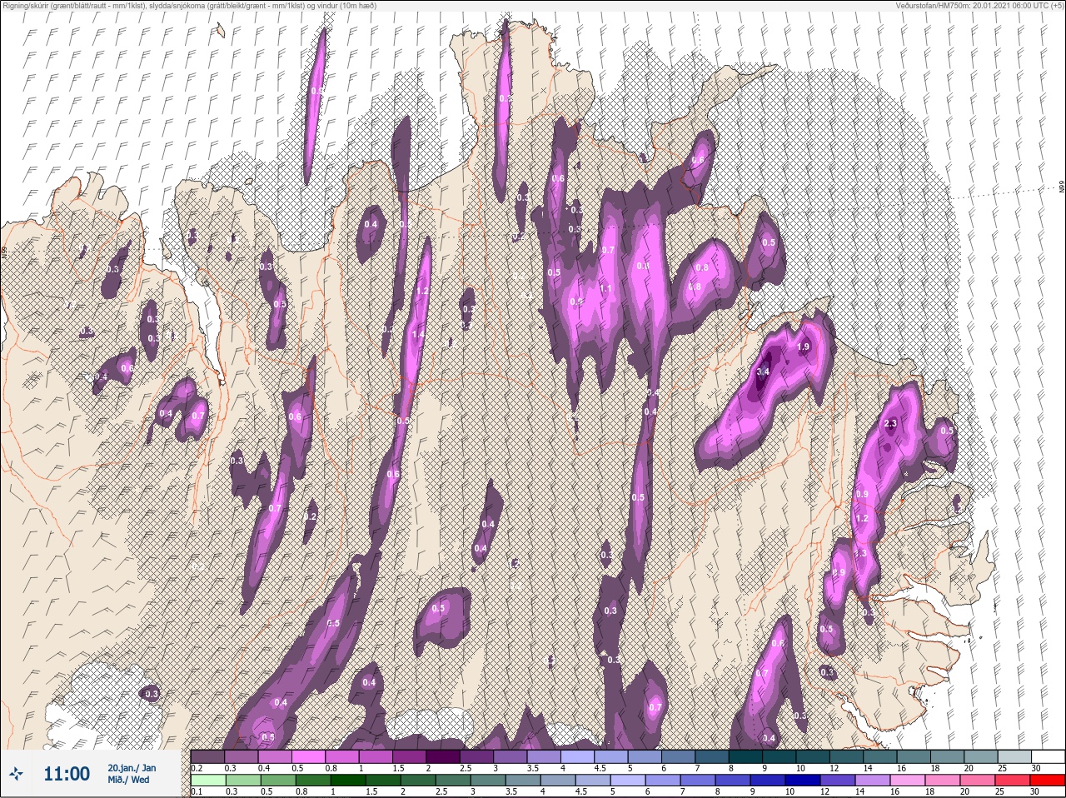
Task: Click the 11:00 forecast time display
Action: click(67, 774)
